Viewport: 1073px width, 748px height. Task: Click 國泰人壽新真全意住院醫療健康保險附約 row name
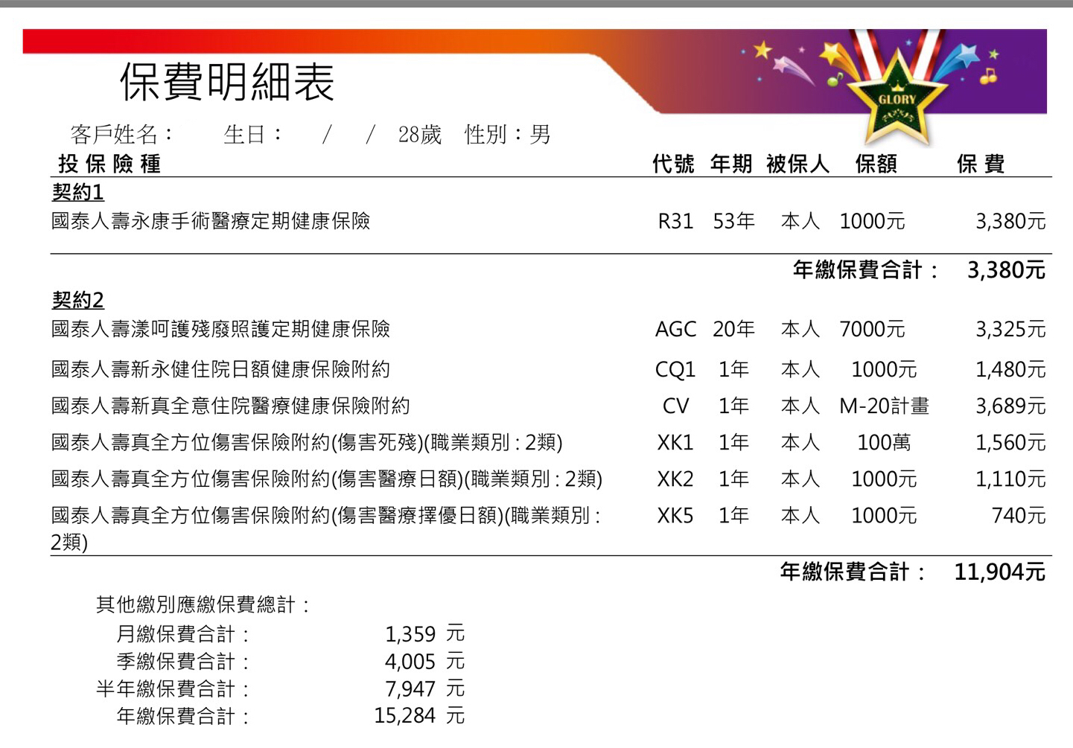coord(231,406)
